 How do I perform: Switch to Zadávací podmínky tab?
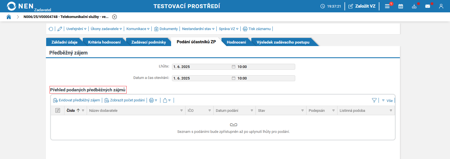tap(149, 42)
